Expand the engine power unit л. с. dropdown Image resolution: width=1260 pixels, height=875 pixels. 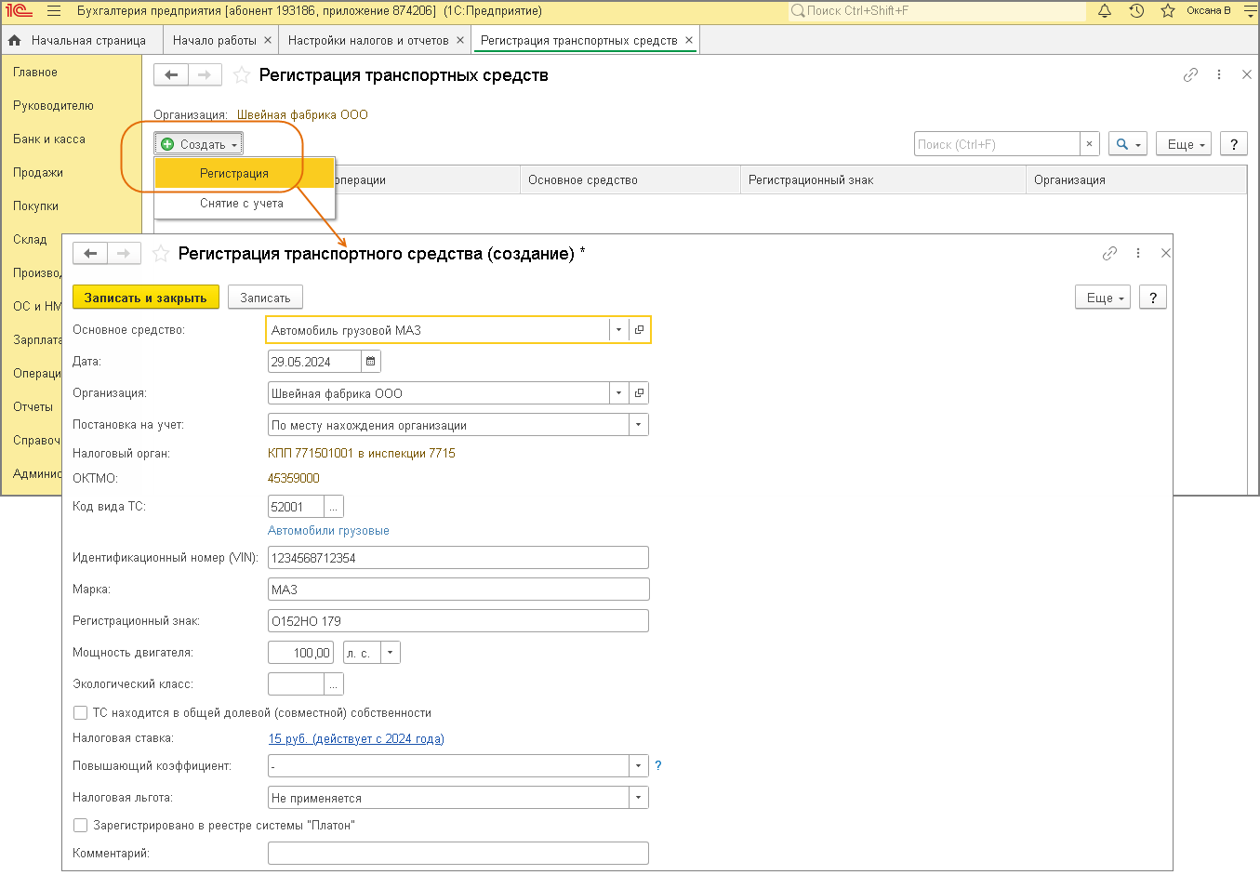[x=391, y=653]
